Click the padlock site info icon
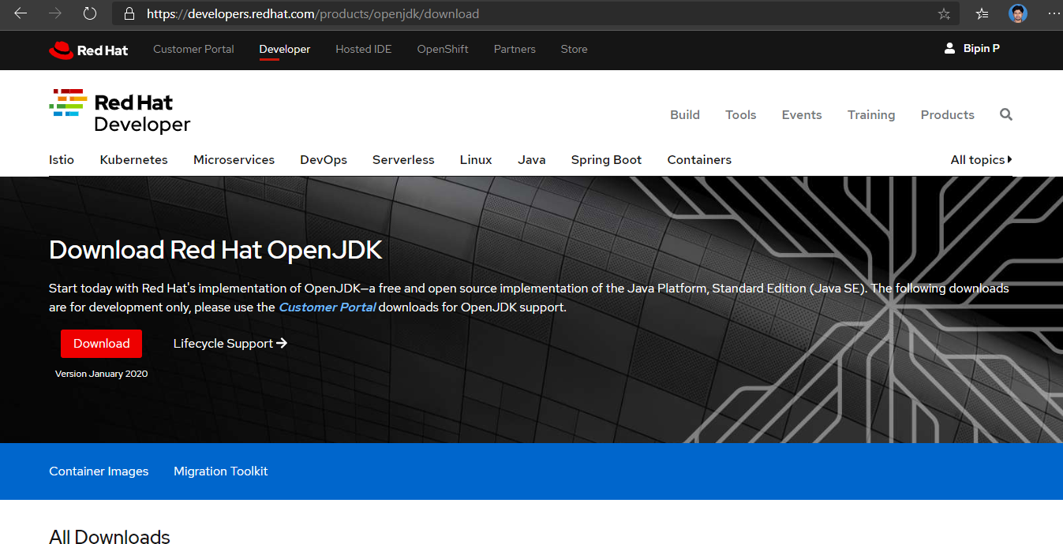The width and height of the screenshot is (1063, 544). click(129, 14)
